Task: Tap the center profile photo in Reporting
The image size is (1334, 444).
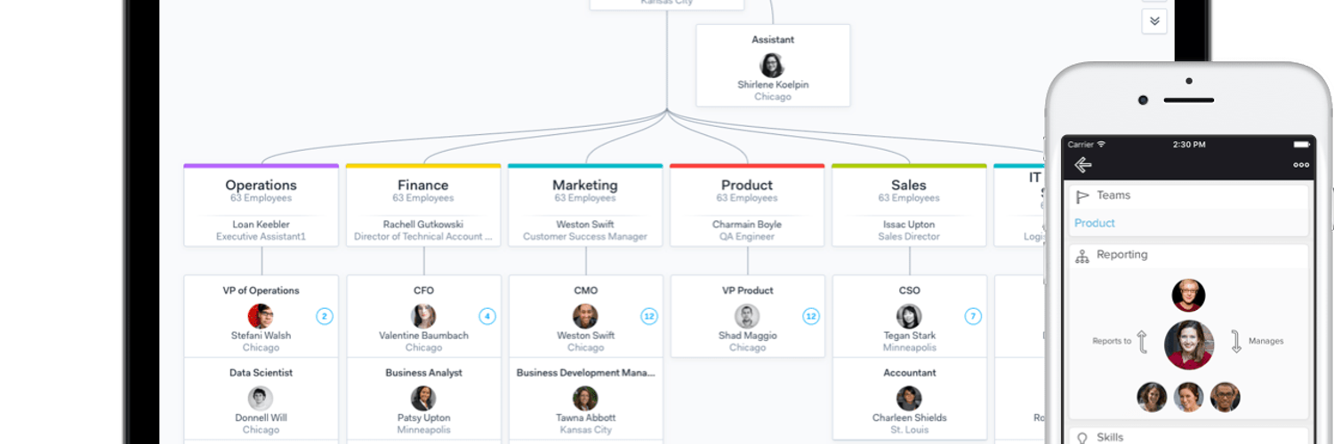Action: click(x=1189, y=345)
